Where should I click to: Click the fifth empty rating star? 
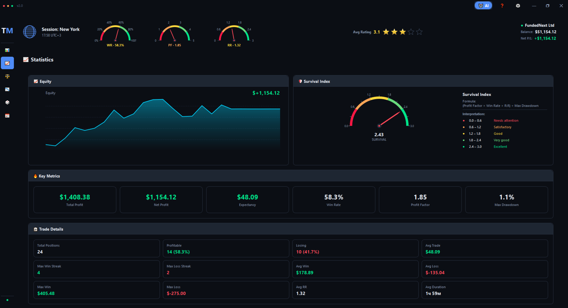pos(419,32)
